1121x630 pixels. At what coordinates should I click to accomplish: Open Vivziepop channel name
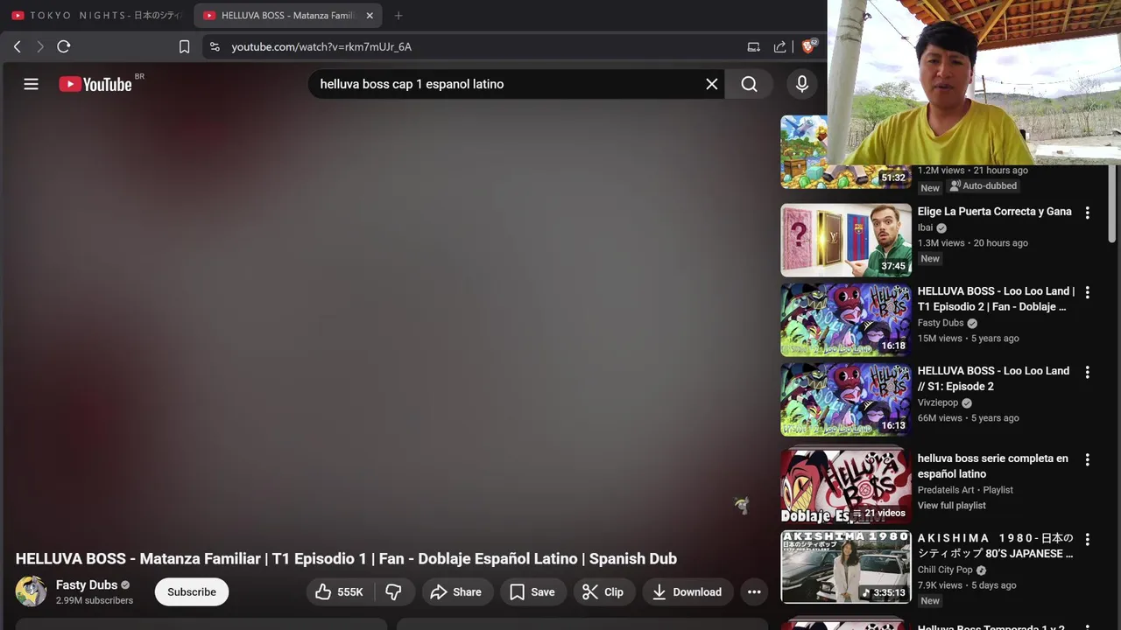click(x=938, y=402)
